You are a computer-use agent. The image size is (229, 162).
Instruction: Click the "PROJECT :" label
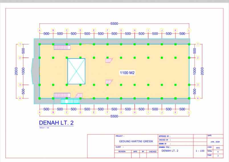click(120, 136)
